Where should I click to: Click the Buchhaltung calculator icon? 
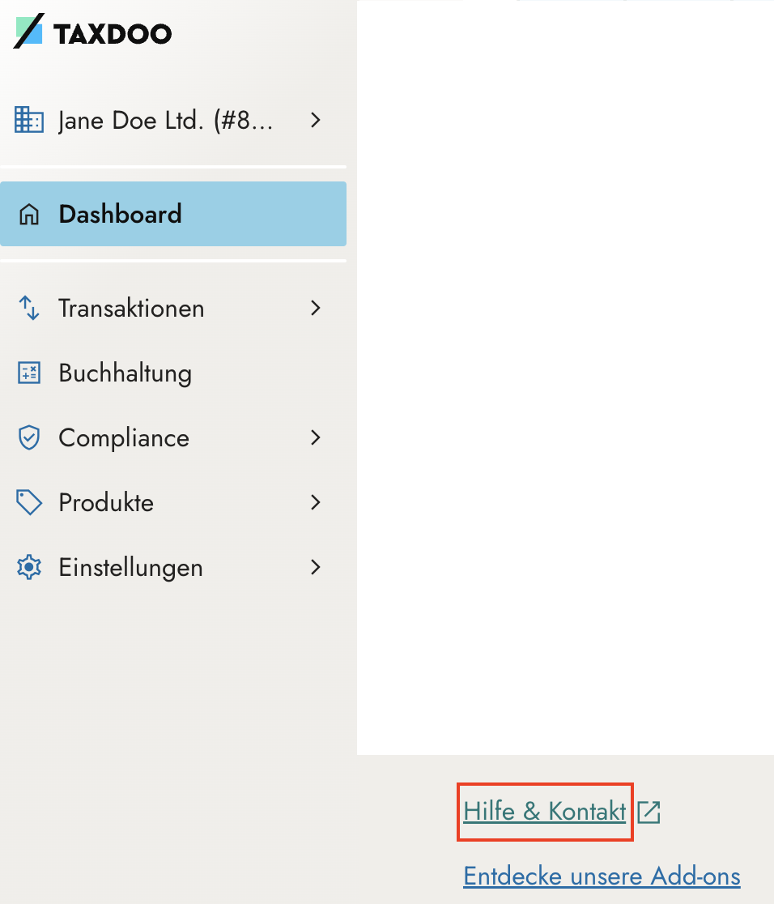pos(29,373)
